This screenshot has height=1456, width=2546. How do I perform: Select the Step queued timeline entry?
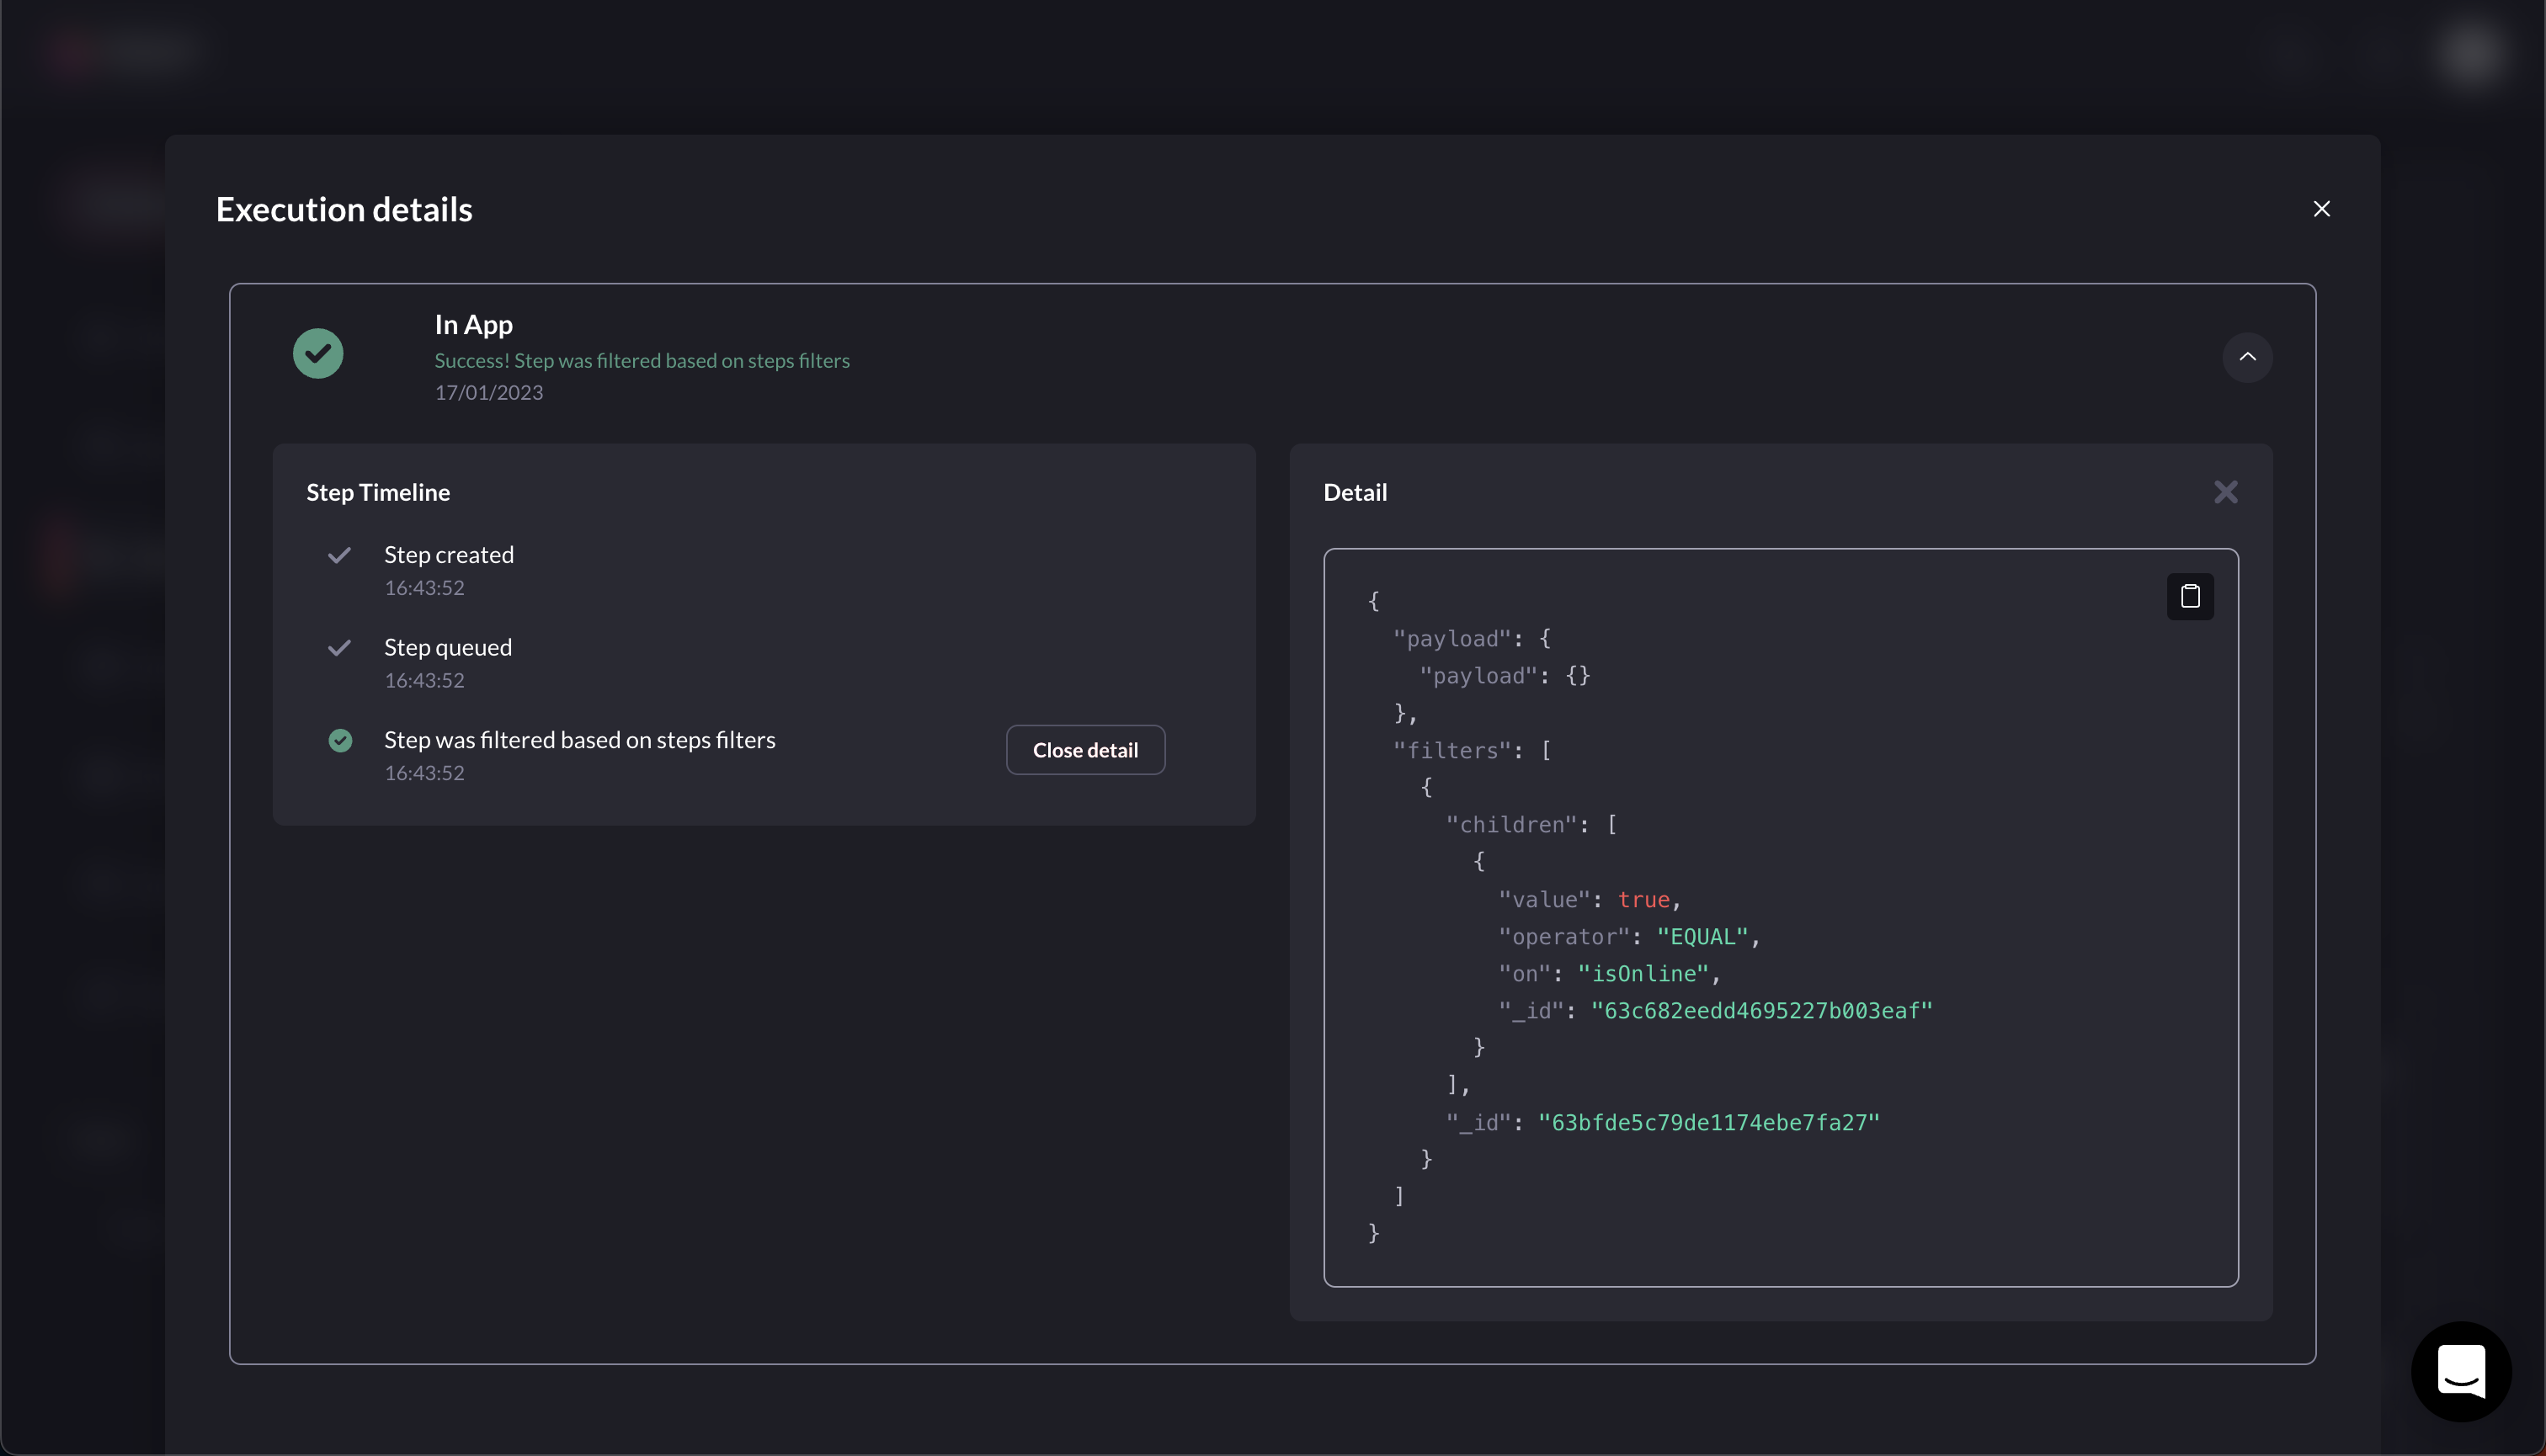(447, 648)
